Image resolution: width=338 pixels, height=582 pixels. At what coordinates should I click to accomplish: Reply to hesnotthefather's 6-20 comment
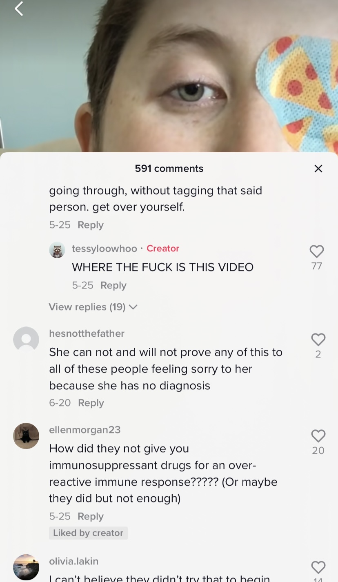91,403
